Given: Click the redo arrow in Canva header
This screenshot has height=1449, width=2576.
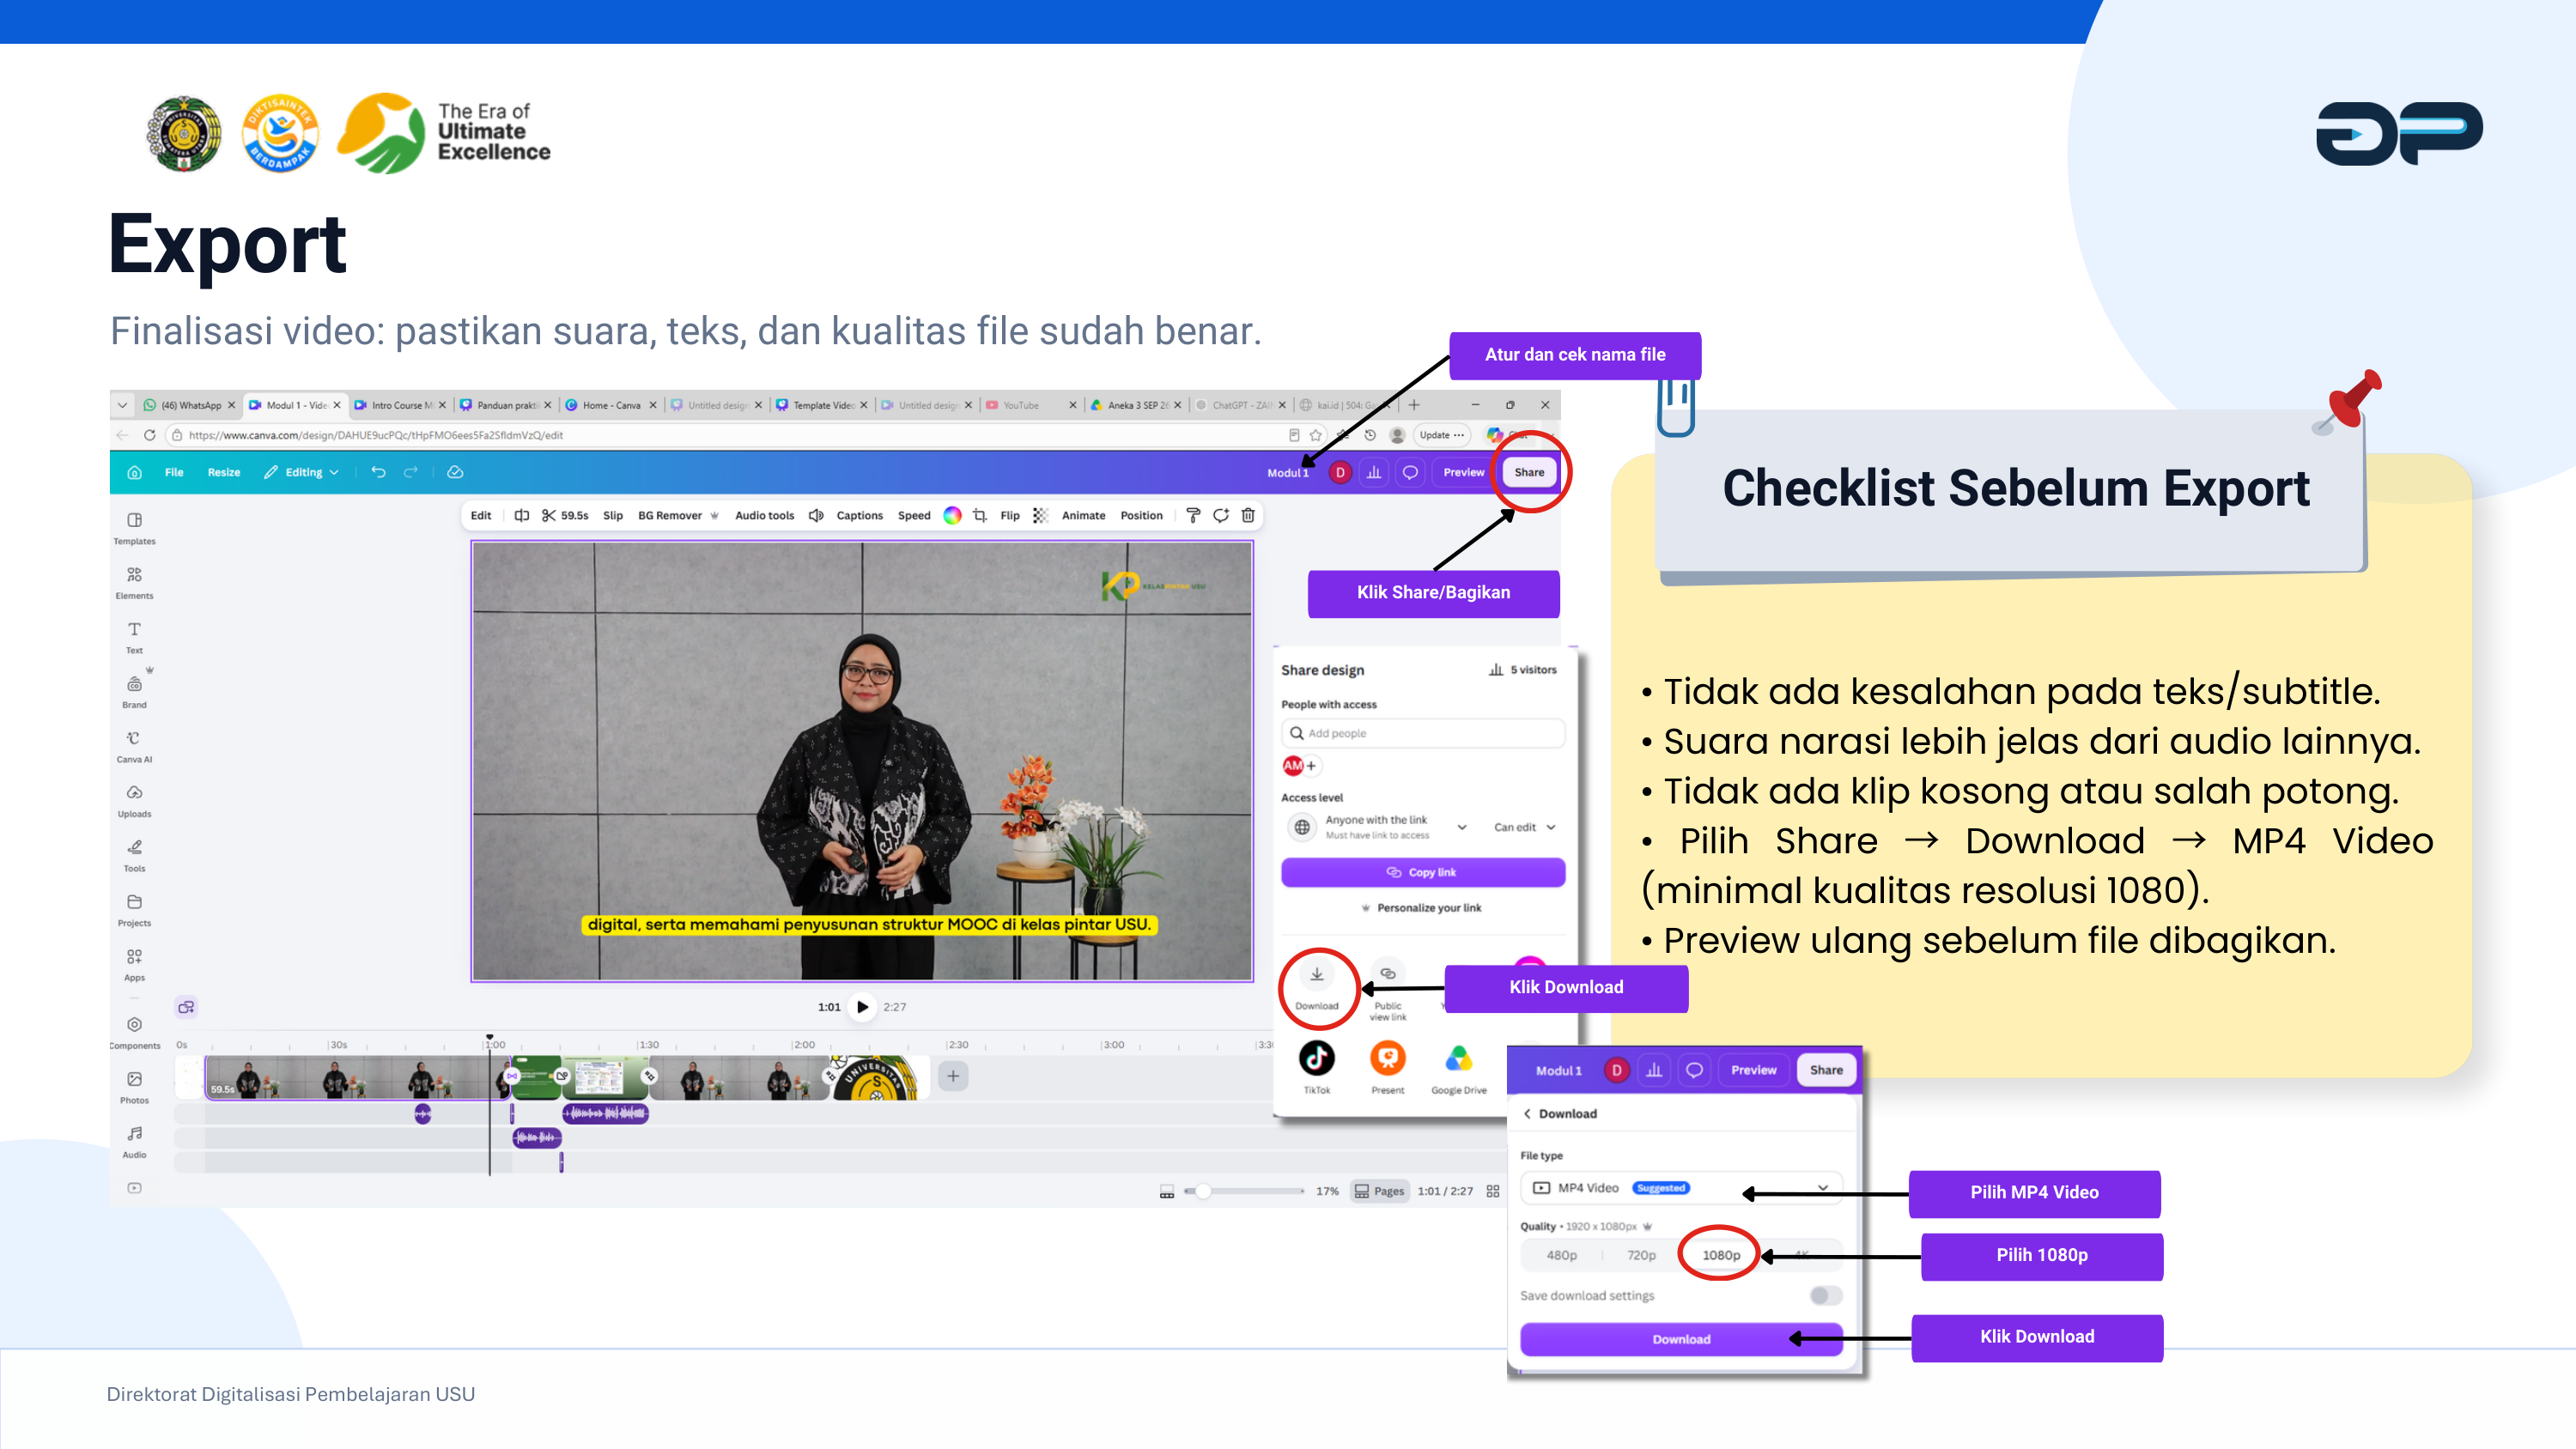Looking at the screenshot, I should coord(410,472).
